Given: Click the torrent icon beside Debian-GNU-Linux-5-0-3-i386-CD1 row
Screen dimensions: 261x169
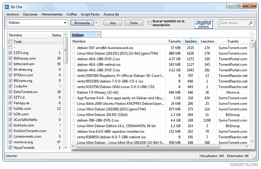Looking at the screenshot, I should (74, 87).
